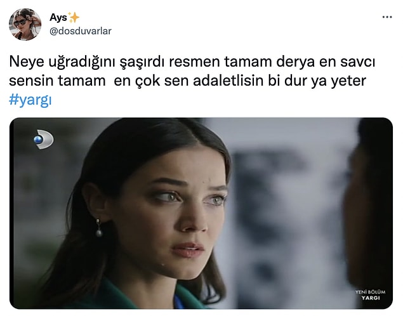Image resolution: width=403 pixels, height=316 pixels.
Task: Click the word adaletlisin in the tweet
Action: (228, 81)
